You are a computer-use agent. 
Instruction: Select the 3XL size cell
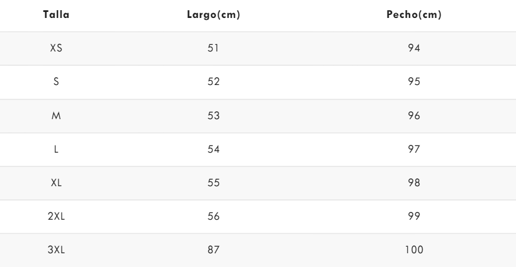[56, 250]
